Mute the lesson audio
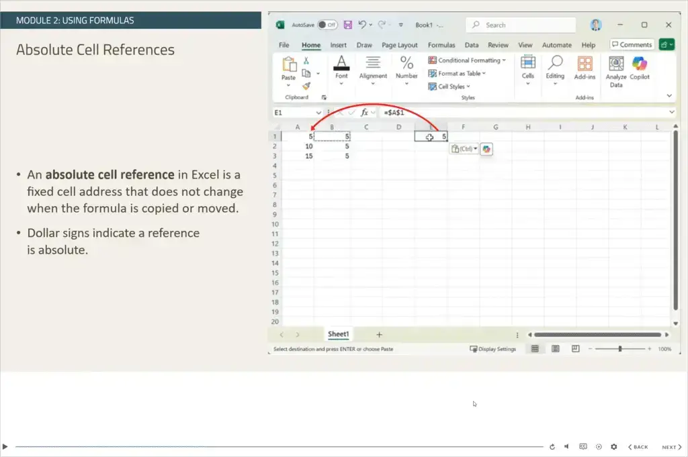 [x=566, y=446]
